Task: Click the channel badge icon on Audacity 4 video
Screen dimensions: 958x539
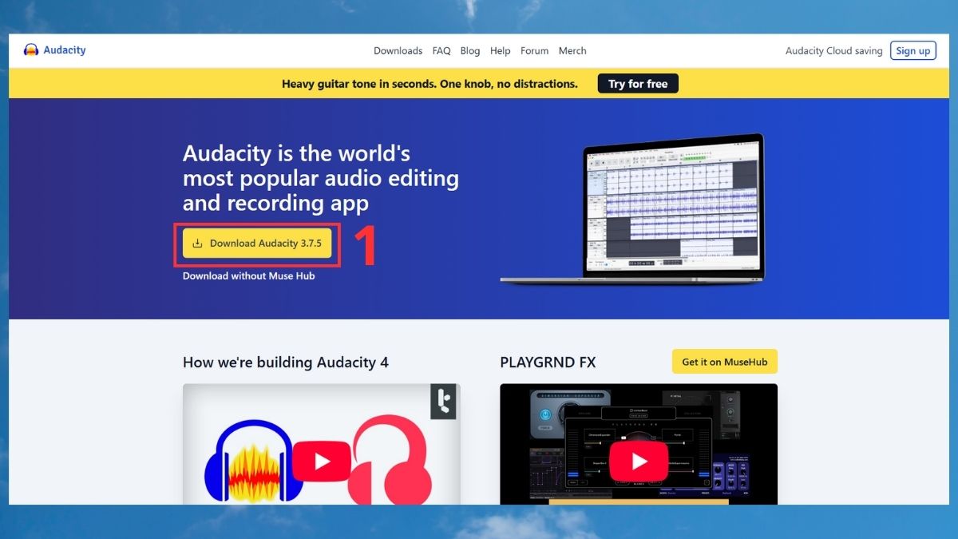Action: (x=444, y=402)
